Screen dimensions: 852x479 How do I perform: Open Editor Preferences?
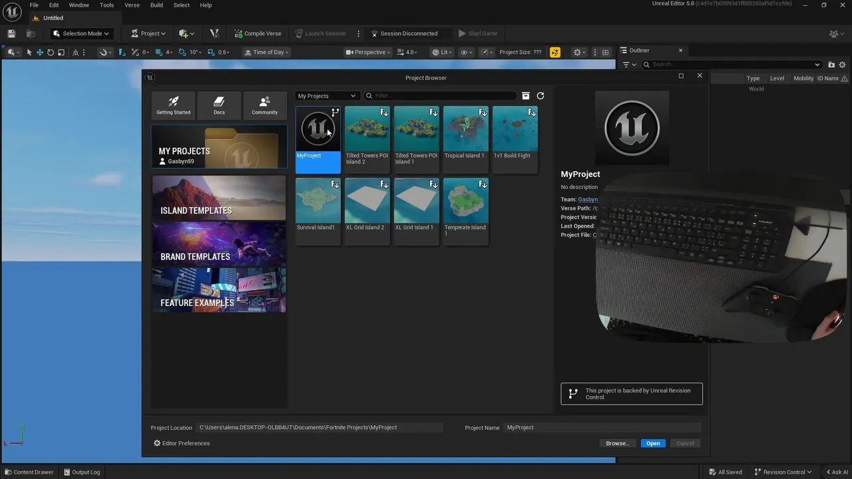pos(182,443)
